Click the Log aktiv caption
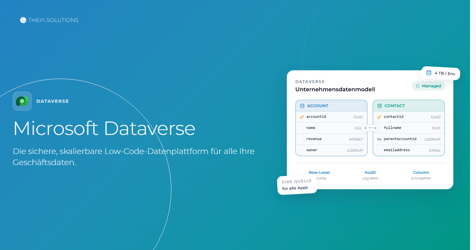Screen dimensions: 476x250 (x=370, y=178)
